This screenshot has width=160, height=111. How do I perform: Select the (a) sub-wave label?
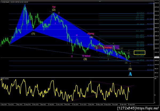point(119,49)
